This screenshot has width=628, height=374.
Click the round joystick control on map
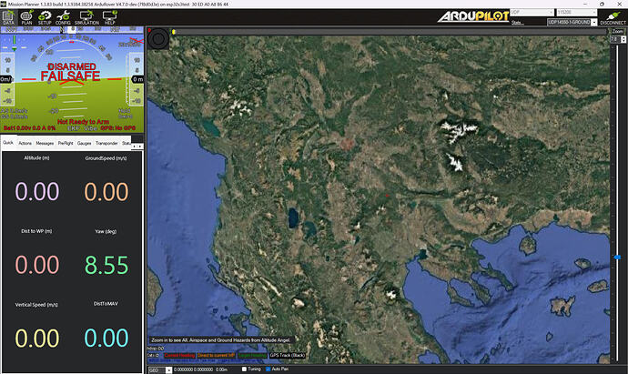[158, 39]
